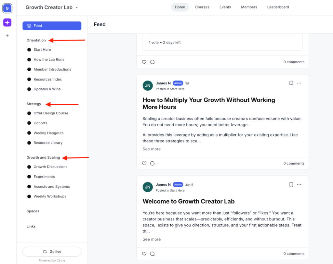Click James N's JN avatar on first post

pos(148,86)
